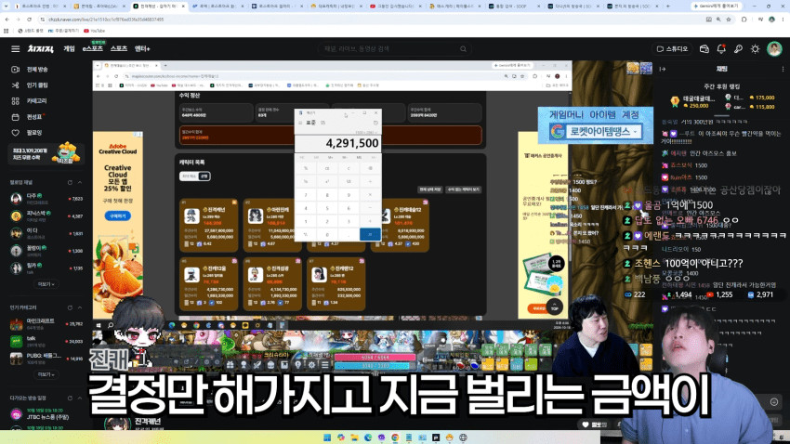Click the search magnifier icon

(463, 49)
